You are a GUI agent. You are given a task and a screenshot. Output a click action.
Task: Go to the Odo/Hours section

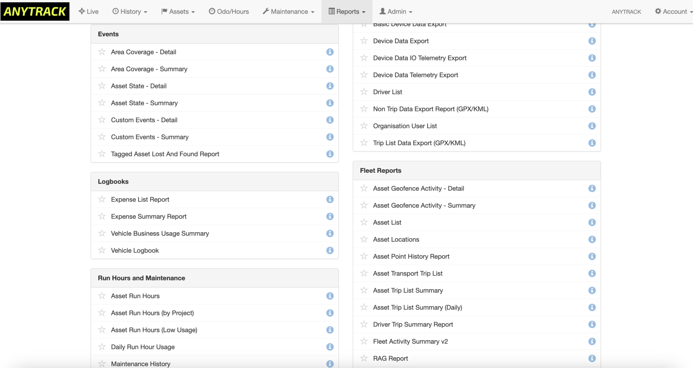(229, 11)
